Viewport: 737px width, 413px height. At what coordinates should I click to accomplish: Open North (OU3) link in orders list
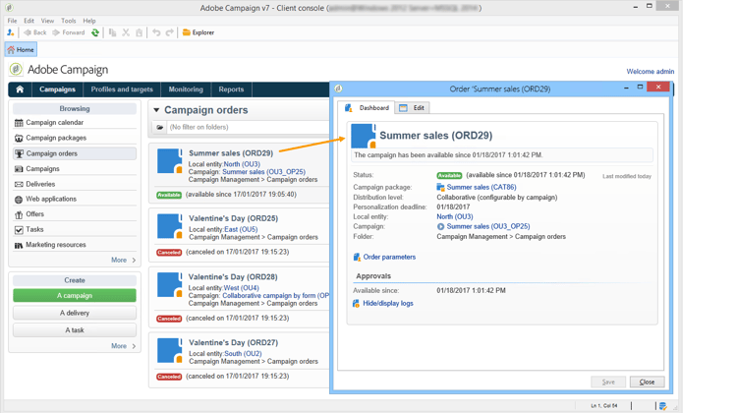[242, 164]
